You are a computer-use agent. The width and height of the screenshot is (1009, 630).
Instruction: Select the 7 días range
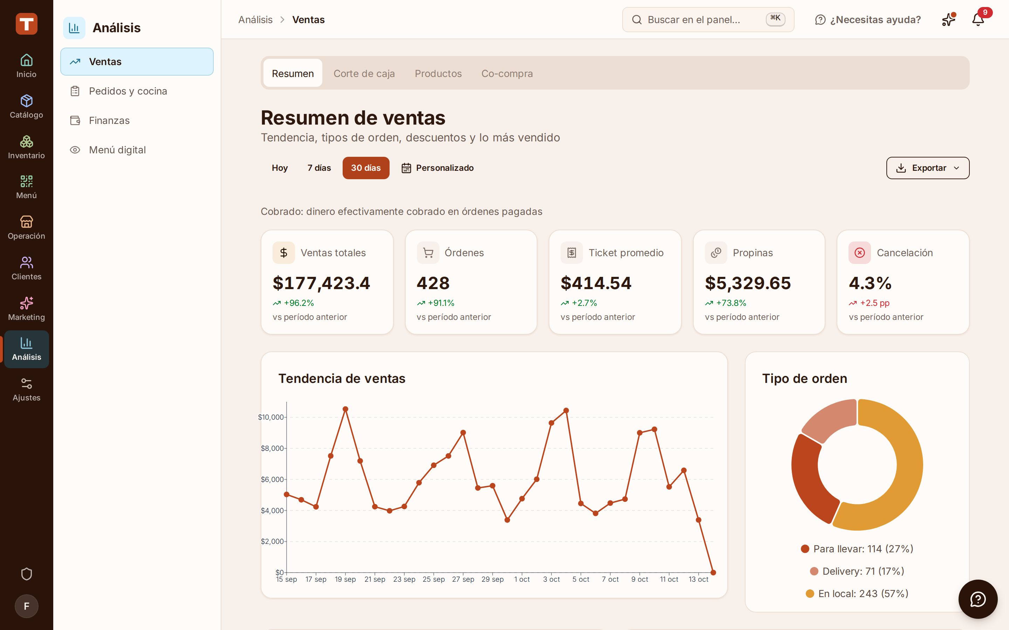[319, 168]
